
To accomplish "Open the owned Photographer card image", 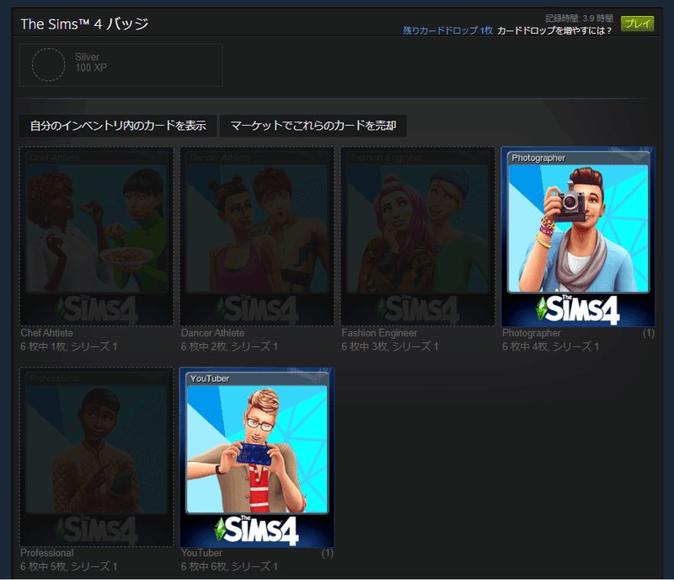I will [x=578, y=236].
